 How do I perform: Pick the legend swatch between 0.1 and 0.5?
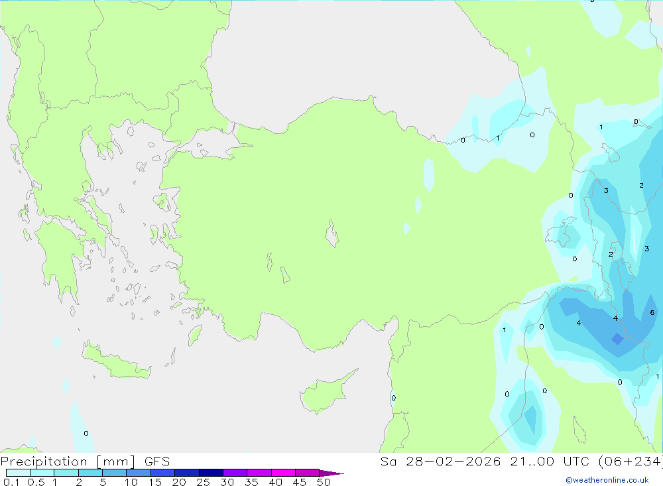click(x=18, y=473)
